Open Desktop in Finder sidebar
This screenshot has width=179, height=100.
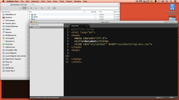click(9, 17)
